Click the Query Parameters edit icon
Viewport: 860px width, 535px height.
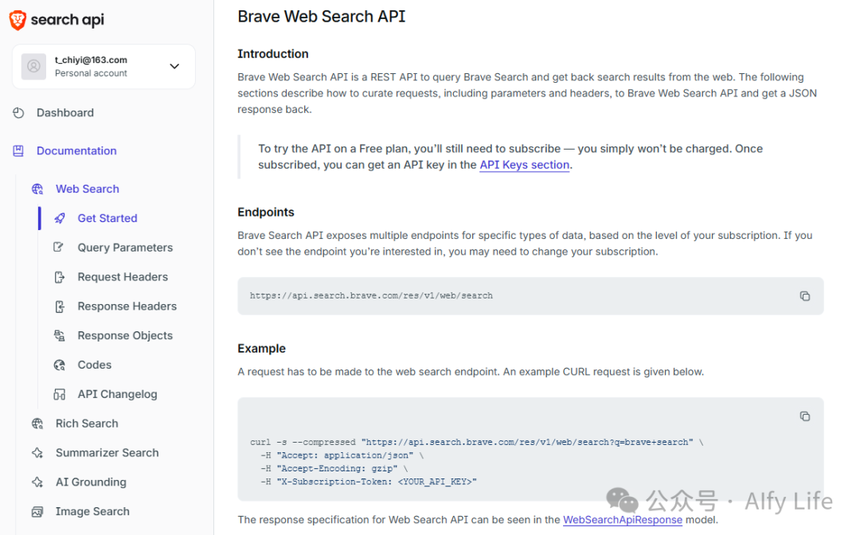pyautogui.click(x=59, y=248)
